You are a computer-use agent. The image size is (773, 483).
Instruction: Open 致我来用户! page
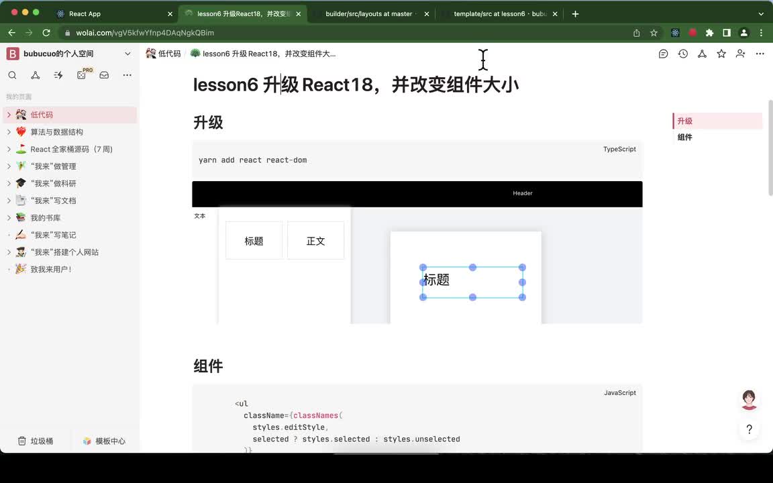coord(51,269)
